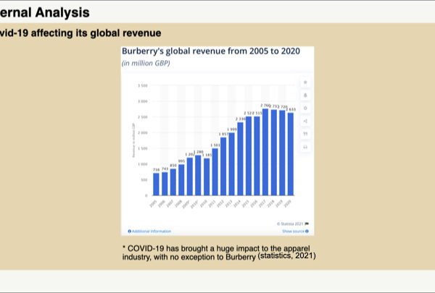Click the quotation citation icon beside the chart

[305, 134]
